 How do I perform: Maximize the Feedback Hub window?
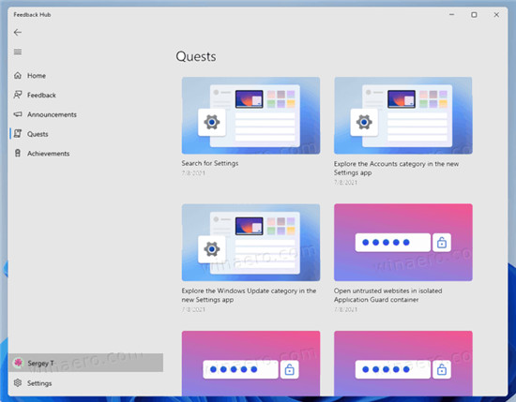pos(474,15)
